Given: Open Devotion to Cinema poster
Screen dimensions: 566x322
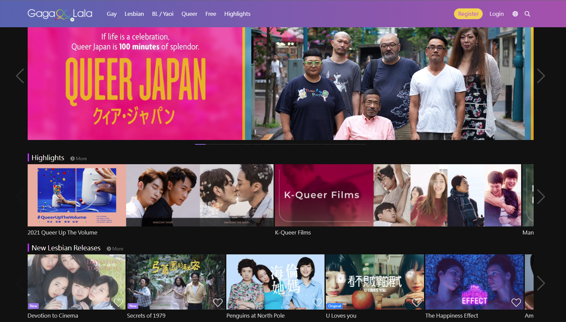Looking at the screenshot, I should pos(77,282).
